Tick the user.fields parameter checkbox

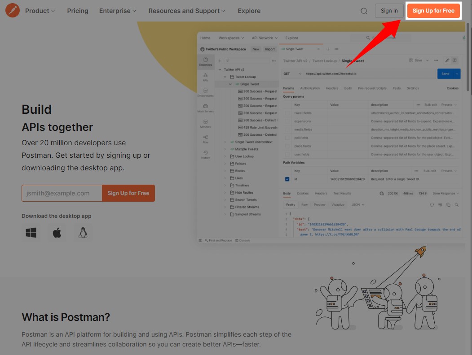coord(287,154)
